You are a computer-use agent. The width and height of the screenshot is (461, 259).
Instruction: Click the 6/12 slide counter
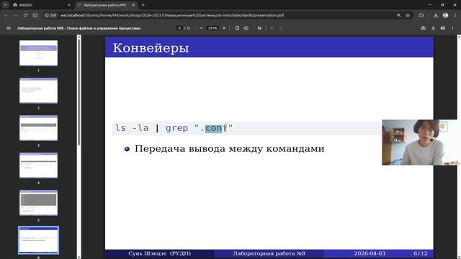click(421, 253)
